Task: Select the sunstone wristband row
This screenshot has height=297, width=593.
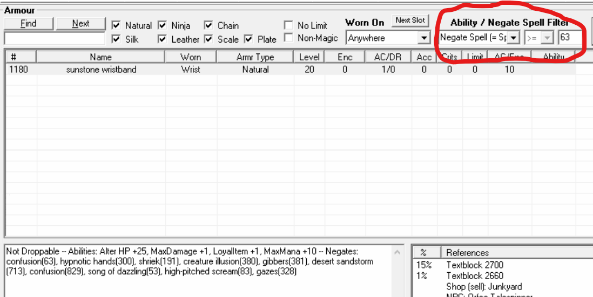Action: pyautogui.click(x=101, y=70)
